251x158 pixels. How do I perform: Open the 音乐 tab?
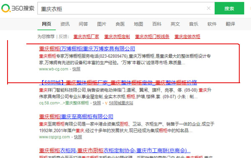[x=194, y=24]
